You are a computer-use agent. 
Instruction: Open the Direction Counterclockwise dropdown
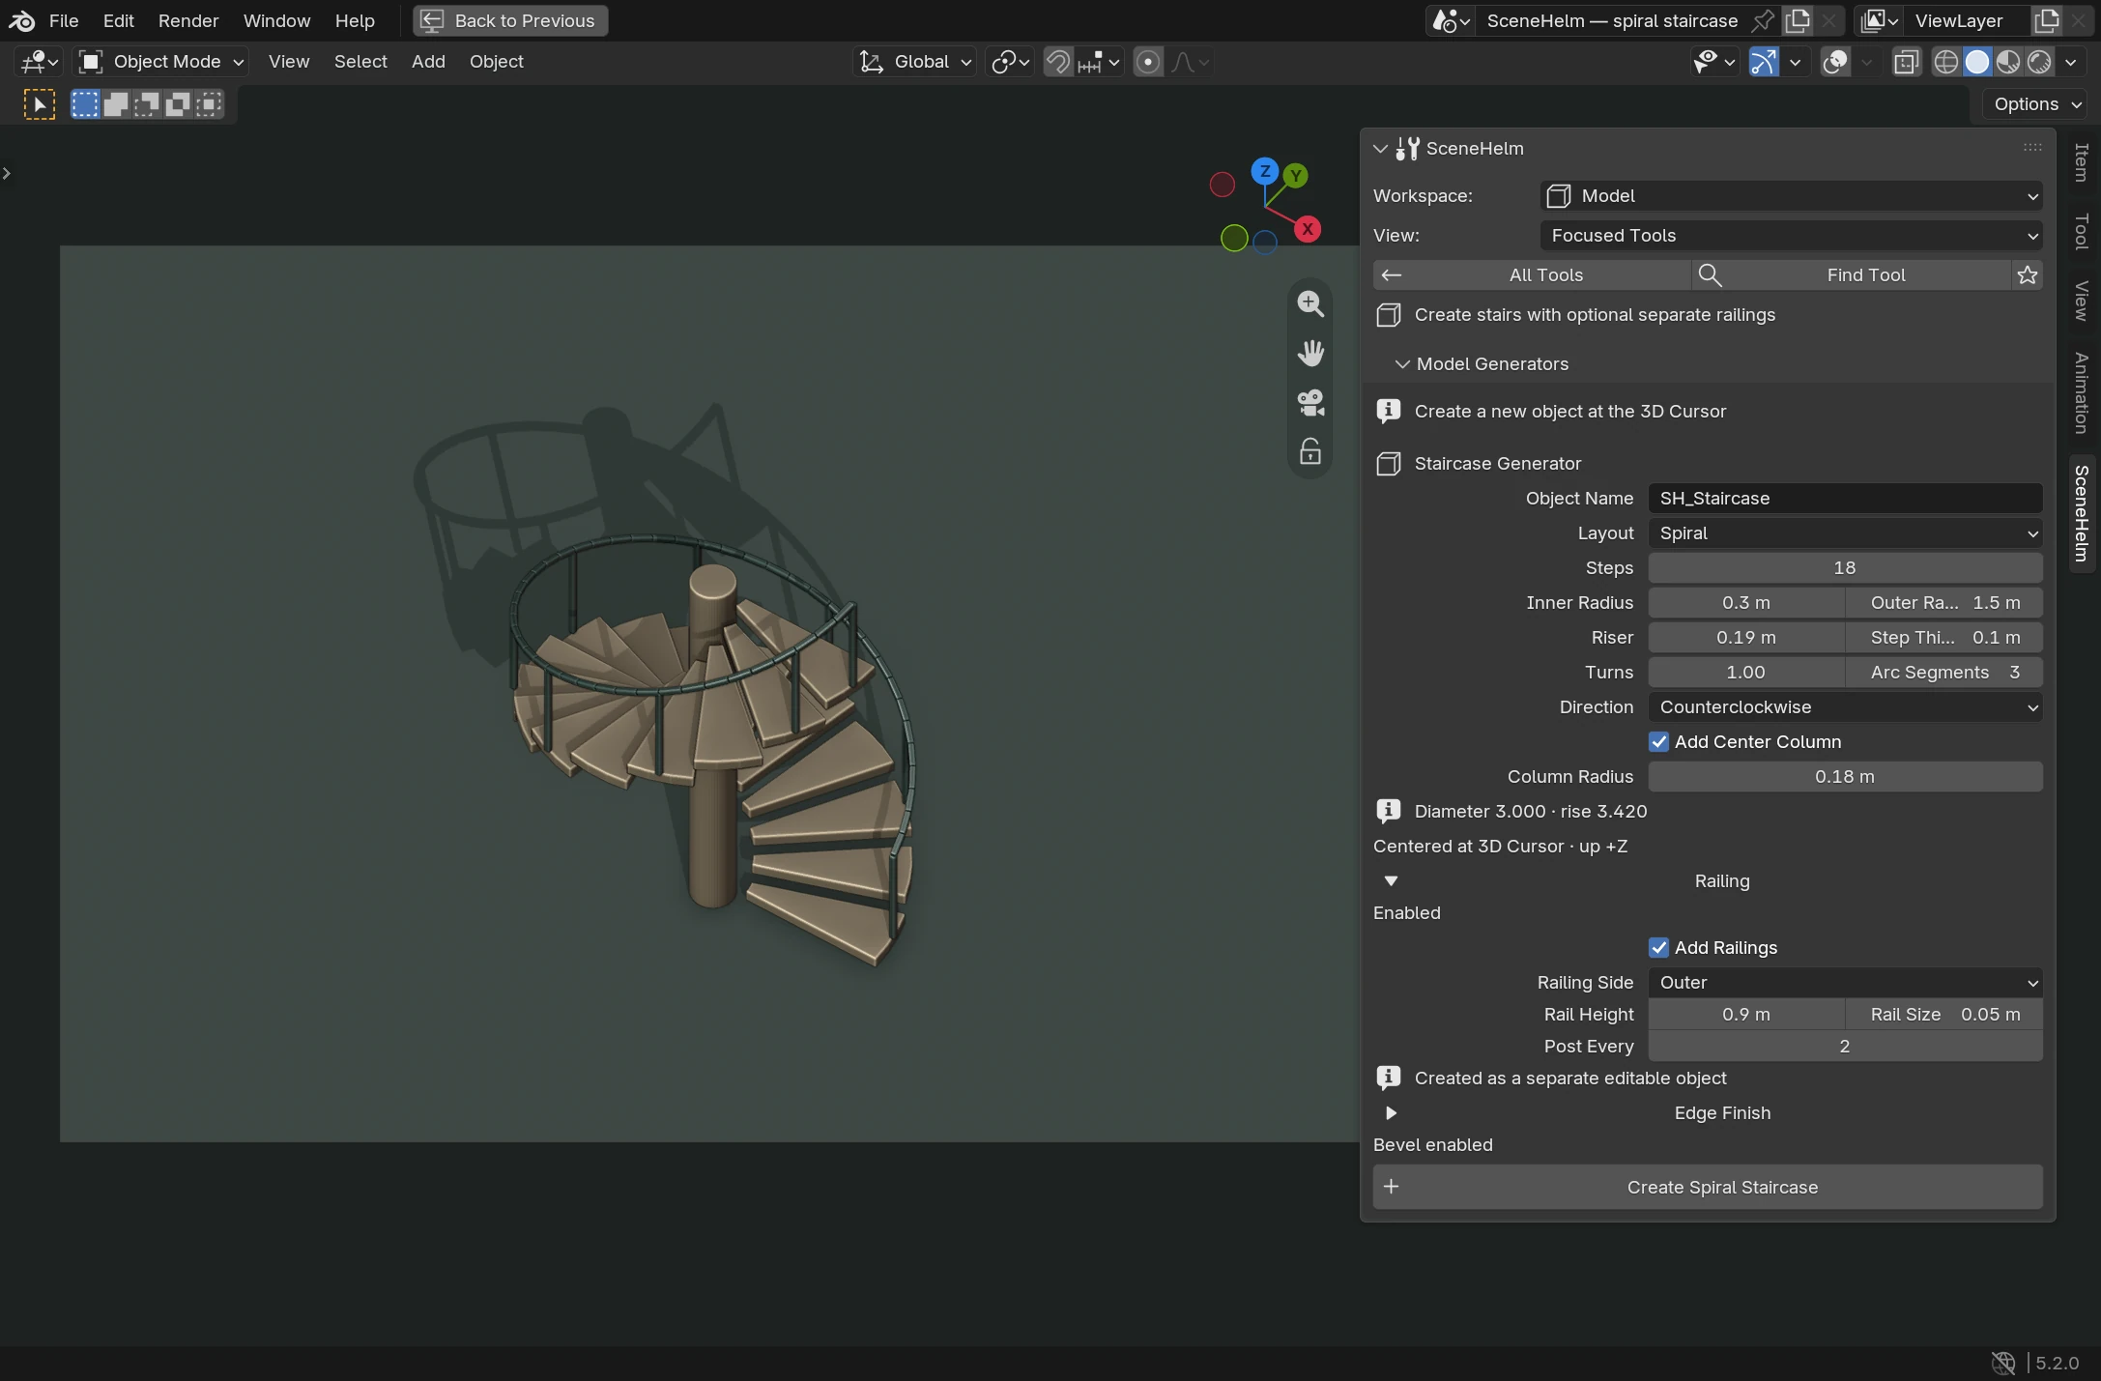click(x=1845, y=707)
